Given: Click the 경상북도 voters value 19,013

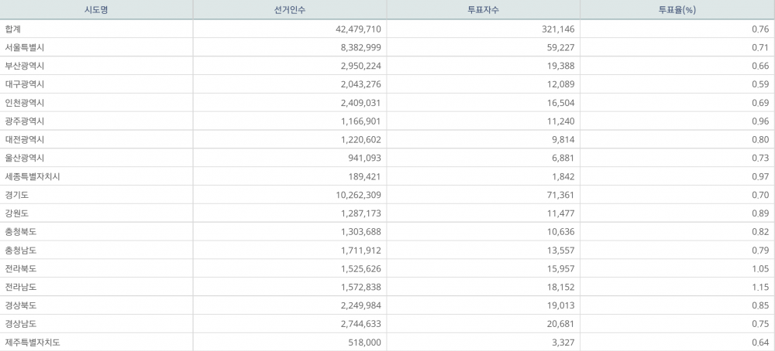Looking at the screenshot, I should click(x=559, y=305).
